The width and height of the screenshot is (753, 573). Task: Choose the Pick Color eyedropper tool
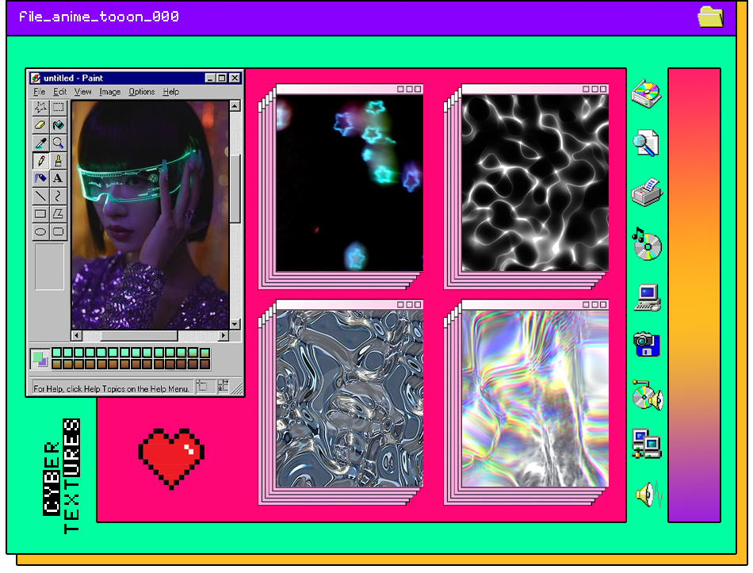tap(40, 143)
